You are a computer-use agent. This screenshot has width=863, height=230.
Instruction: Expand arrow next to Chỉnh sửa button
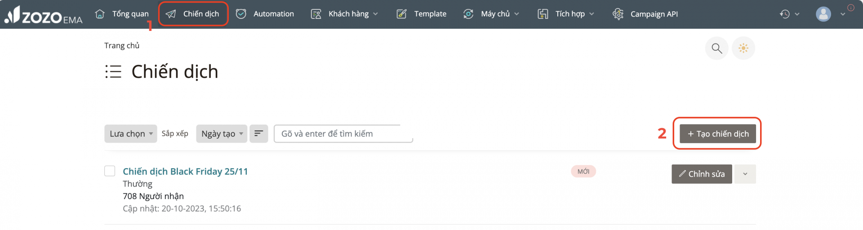745,174
